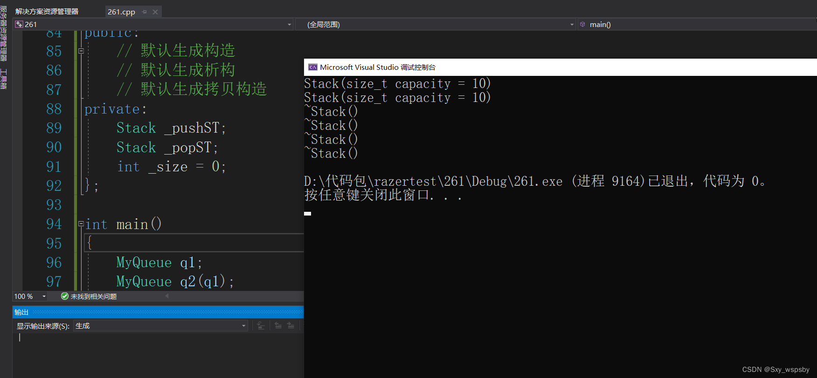
Task: Click line number 89 in the gutter
Action: (x=54, y=128)
